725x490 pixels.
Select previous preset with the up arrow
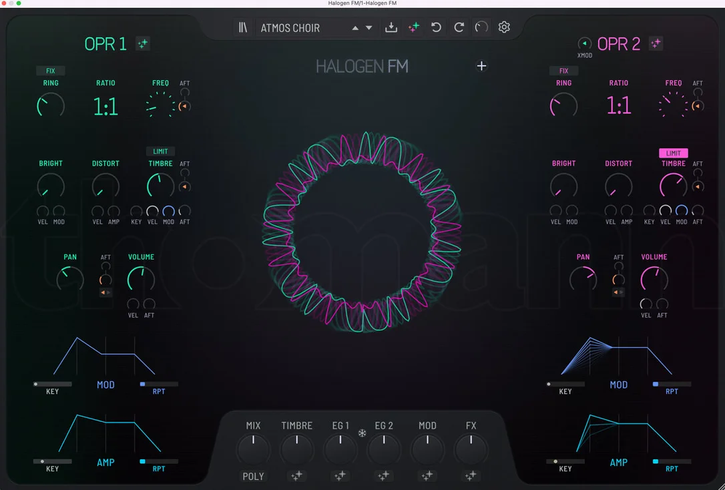(x=355, y=28)
